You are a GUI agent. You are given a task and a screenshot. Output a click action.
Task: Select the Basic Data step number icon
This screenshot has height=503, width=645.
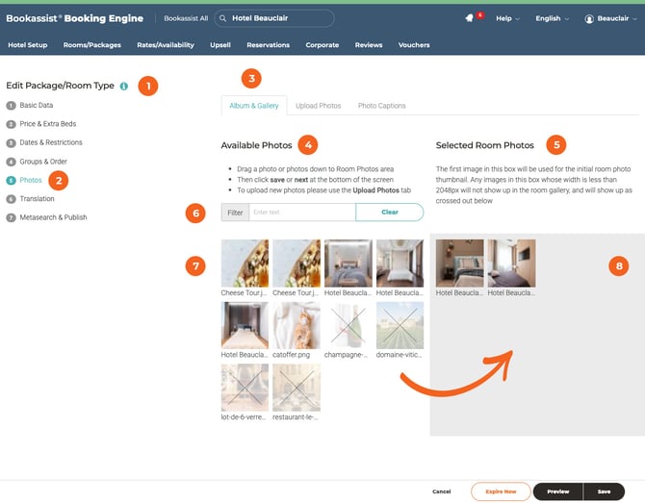click(x=11, y=105)
